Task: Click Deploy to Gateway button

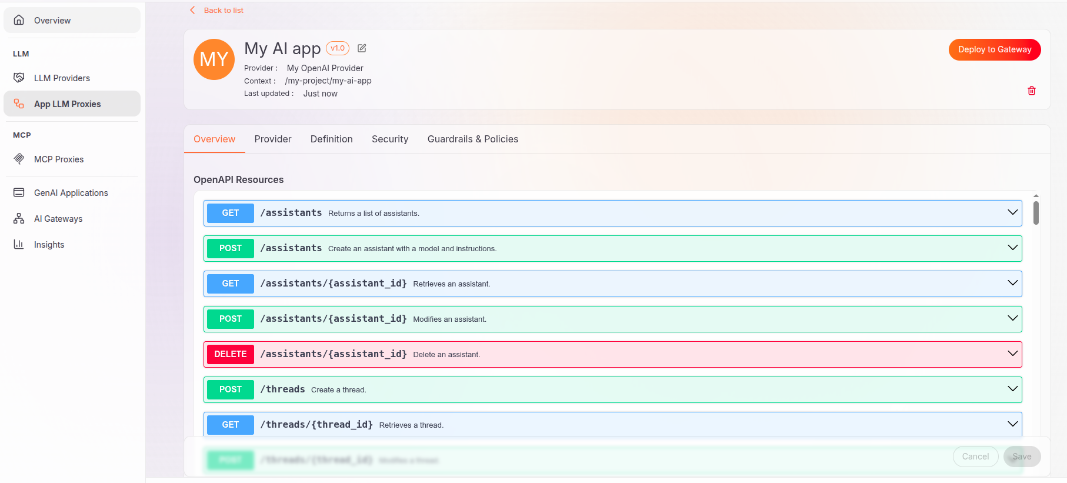Action: tap(995, 49)
